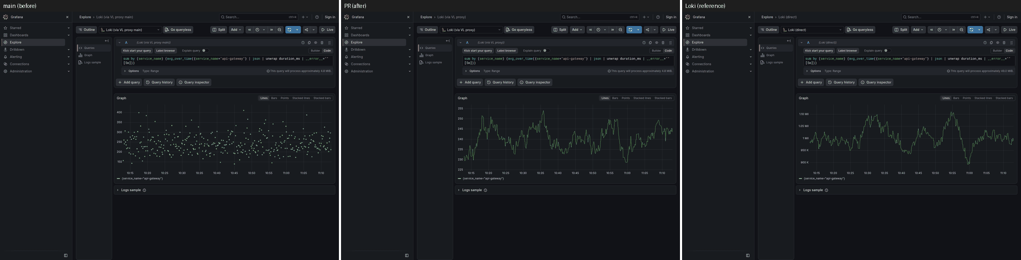Click Add query button in Loki (reference) panel
The width and height of the screenshot is (1021, 260).
[x=811, y=82]
